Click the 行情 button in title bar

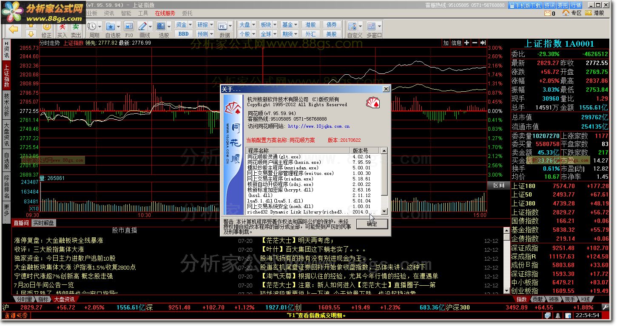point(576,6)
